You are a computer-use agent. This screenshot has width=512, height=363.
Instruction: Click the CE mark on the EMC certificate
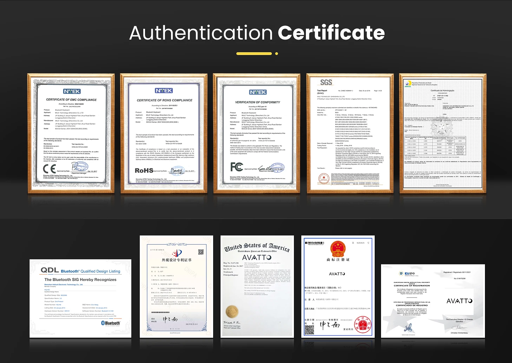(x=49, y=169)
